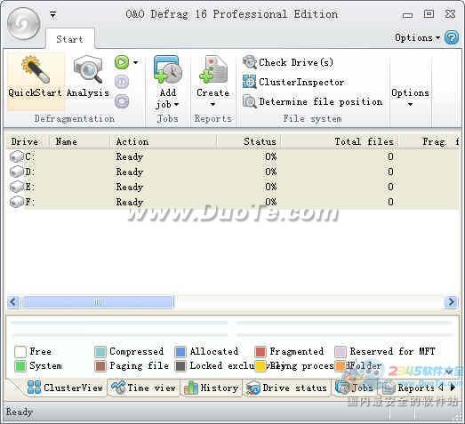465x424 pixels.
Task: Select drive D: row
Action: (x=233, y=172)
